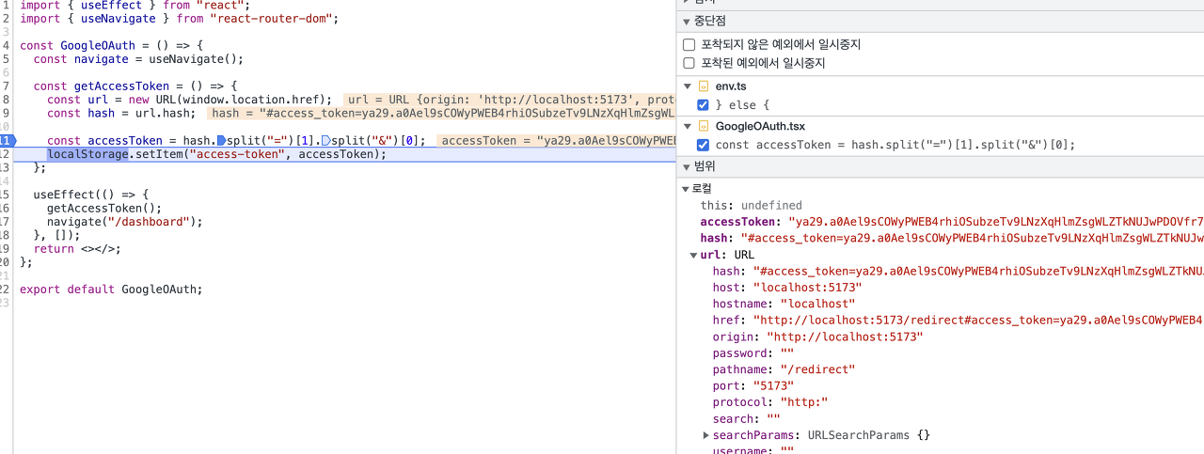The height and width of the screenshot is (454, 1204).
Task: Click the GoogleOAuth.tsx file icon in breakpoints
Action: (705, 126)
